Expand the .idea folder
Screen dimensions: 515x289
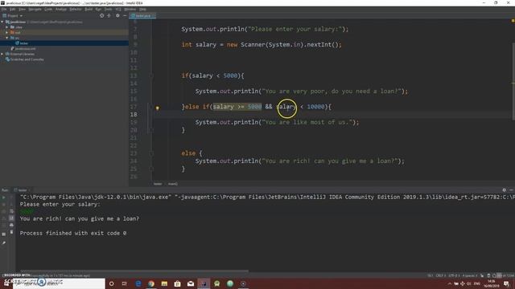[x=7, y=27]
